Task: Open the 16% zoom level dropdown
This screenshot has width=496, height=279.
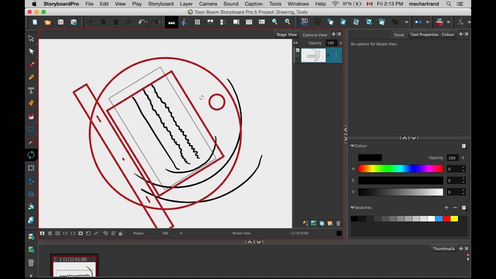Action: 167,233
